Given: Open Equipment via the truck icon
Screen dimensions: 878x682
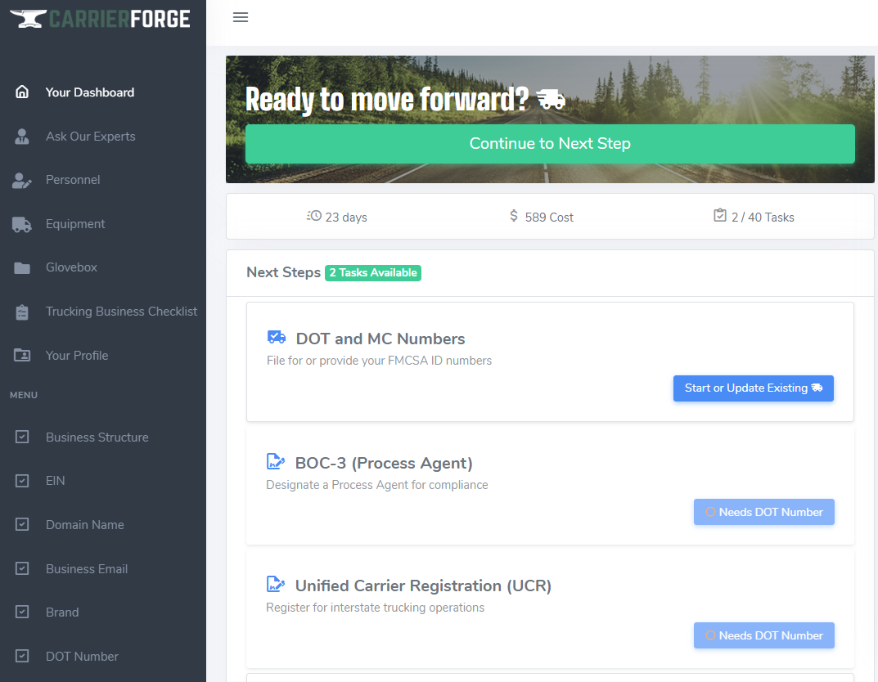Looking at the screenshot, I should (x=22, y=224).
